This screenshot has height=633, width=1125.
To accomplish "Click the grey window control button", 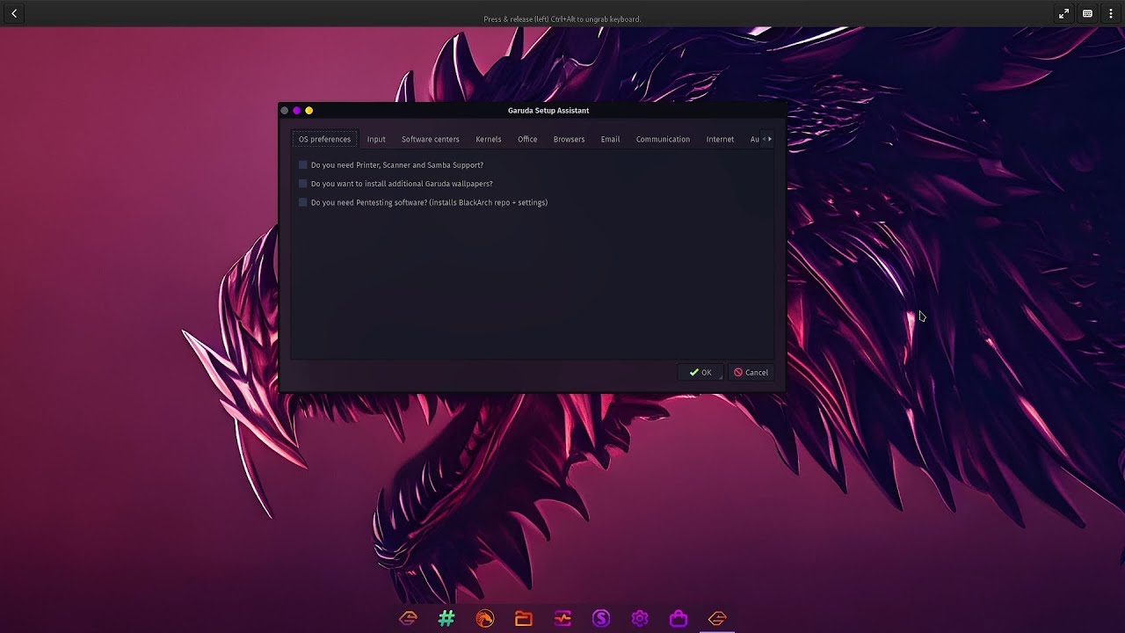I will pos(284,110).
